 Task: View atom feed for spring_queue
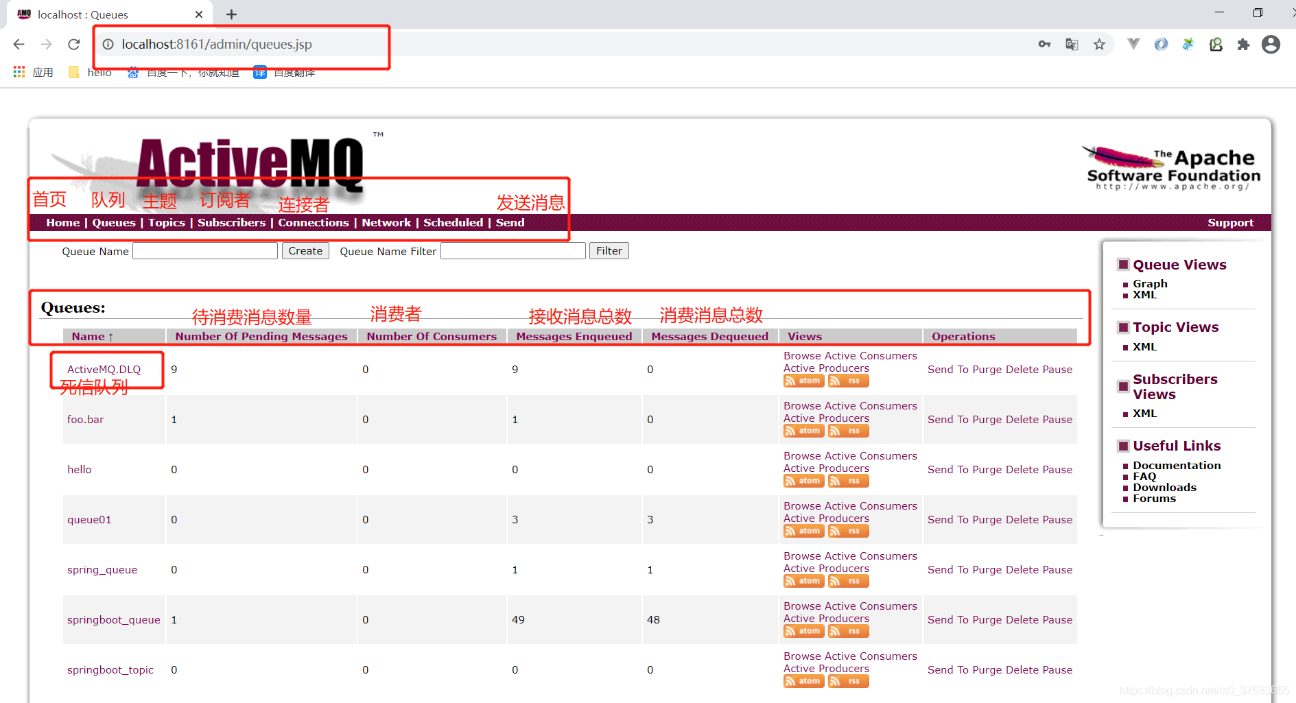[x=803, y=581]
